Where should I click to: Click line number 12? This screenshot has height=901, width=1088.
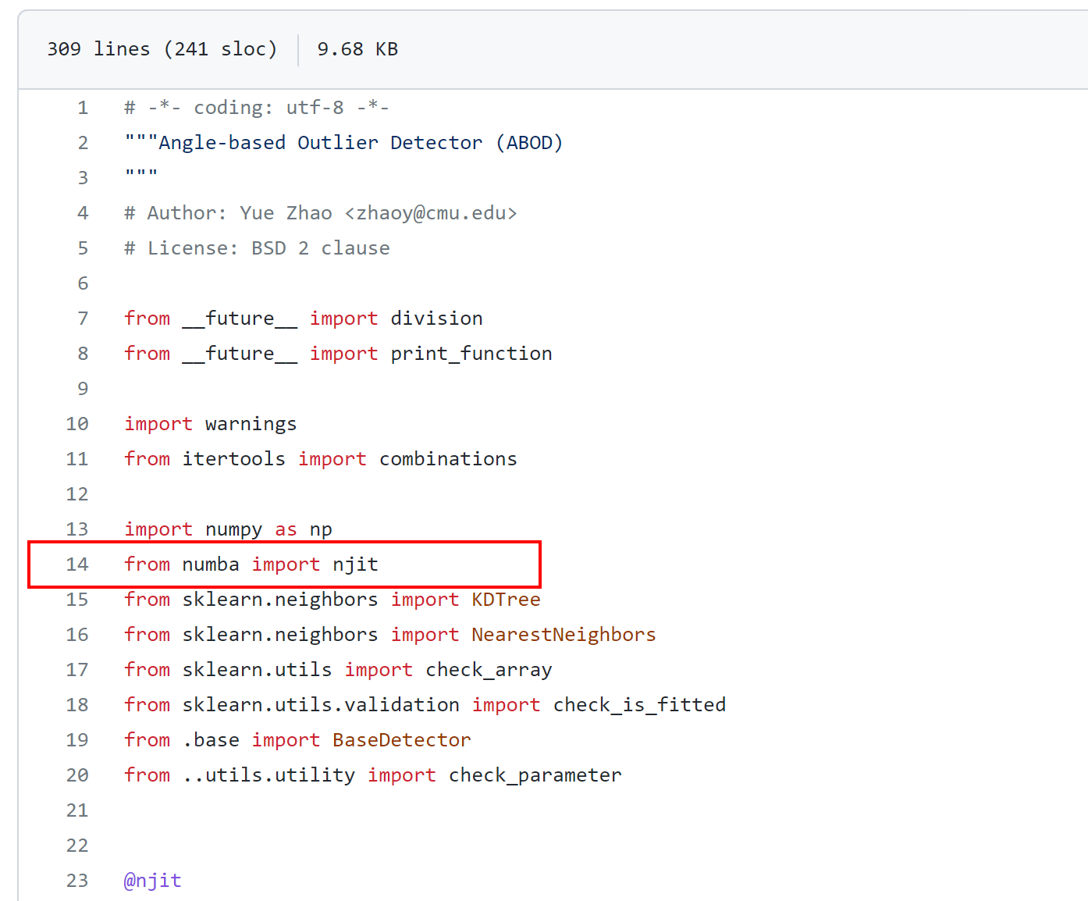(77, 493)
